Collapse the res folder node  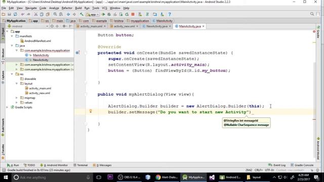(x=12, y=74)
